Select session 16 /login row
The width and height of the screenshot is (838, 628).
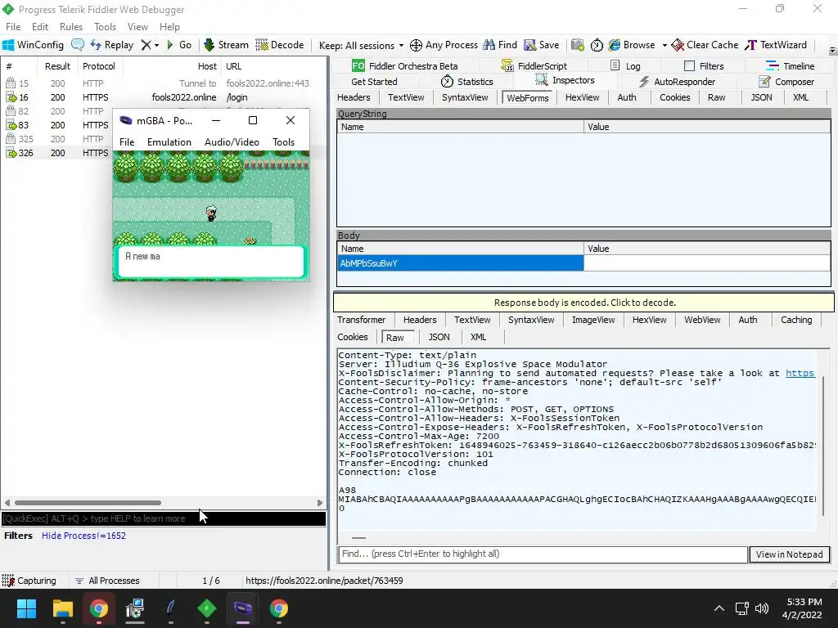click(x=164, y=97)
